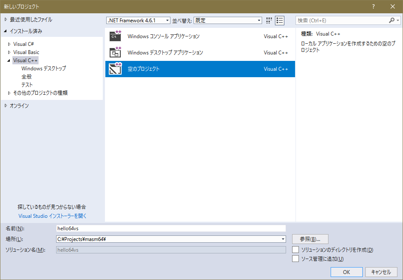Click the empty project template icon

click(x=115, y=69)
